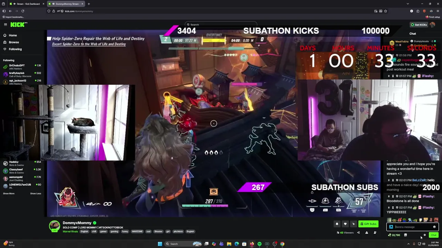The height and width of the screenshot is (248, 442).
Task: Bookmark page with star icon
Action: [x=385, y=11]
